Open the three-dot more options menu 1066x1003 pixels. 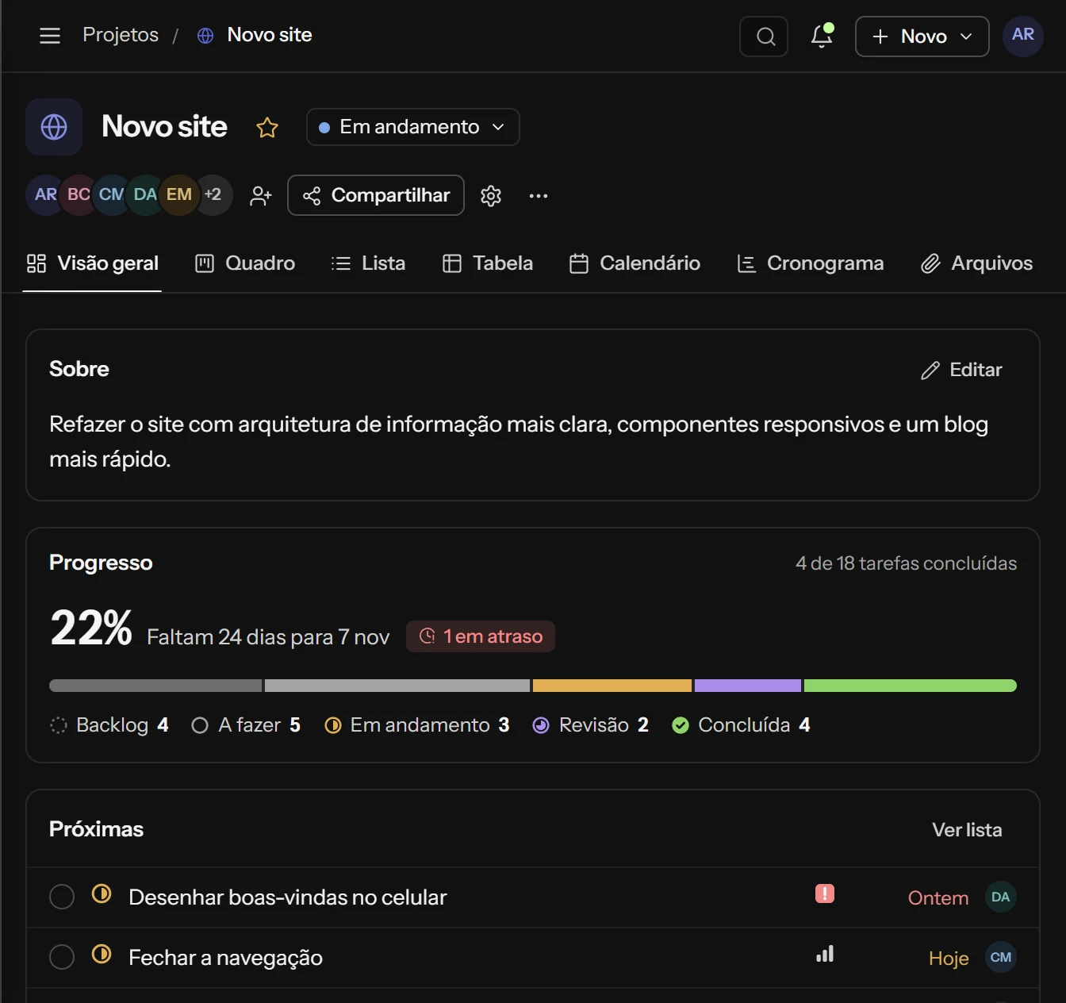point(539,196)
